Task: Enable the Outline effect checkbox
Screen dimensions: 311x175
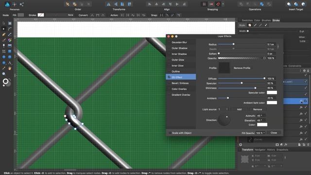Action: pyautogui.click(x=169, y=71)
